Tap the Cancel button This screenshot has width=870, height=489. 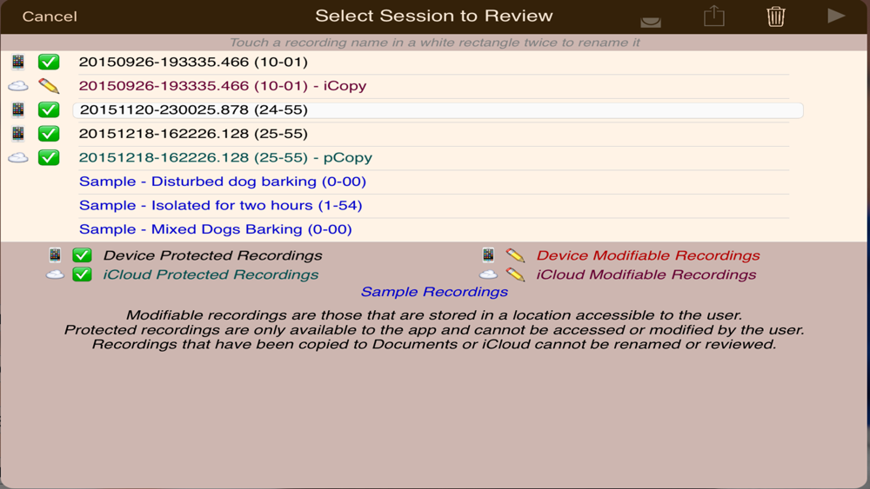50,16
